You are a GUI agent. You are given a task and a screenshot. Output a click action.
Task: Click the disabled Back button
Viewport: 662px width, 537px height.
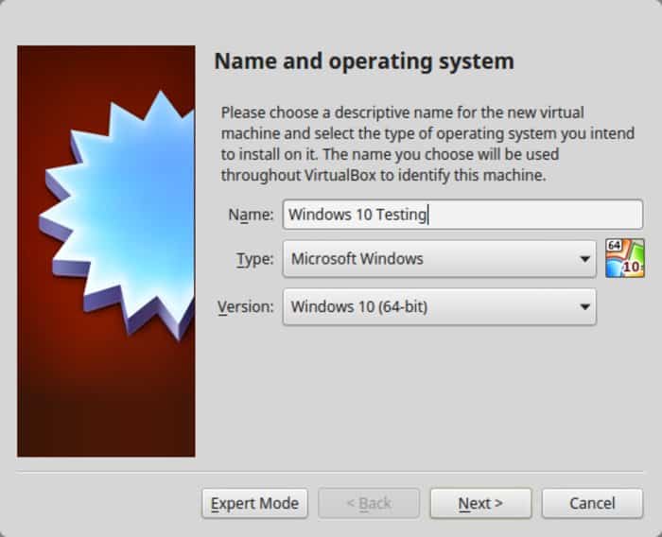tap(369, 503)
